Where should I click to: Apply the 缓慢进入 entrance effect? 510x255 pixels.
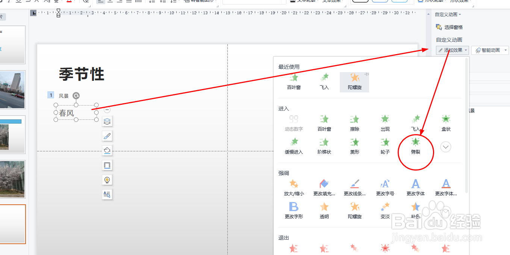click(294, 146)
